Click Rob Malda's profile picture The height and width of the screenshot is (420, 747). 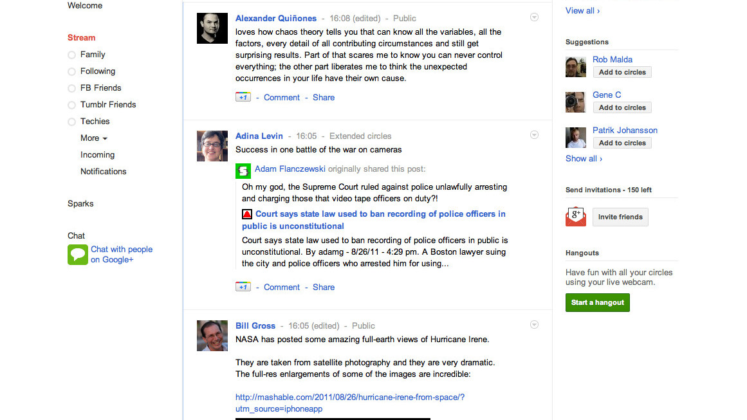pos(576,67)
